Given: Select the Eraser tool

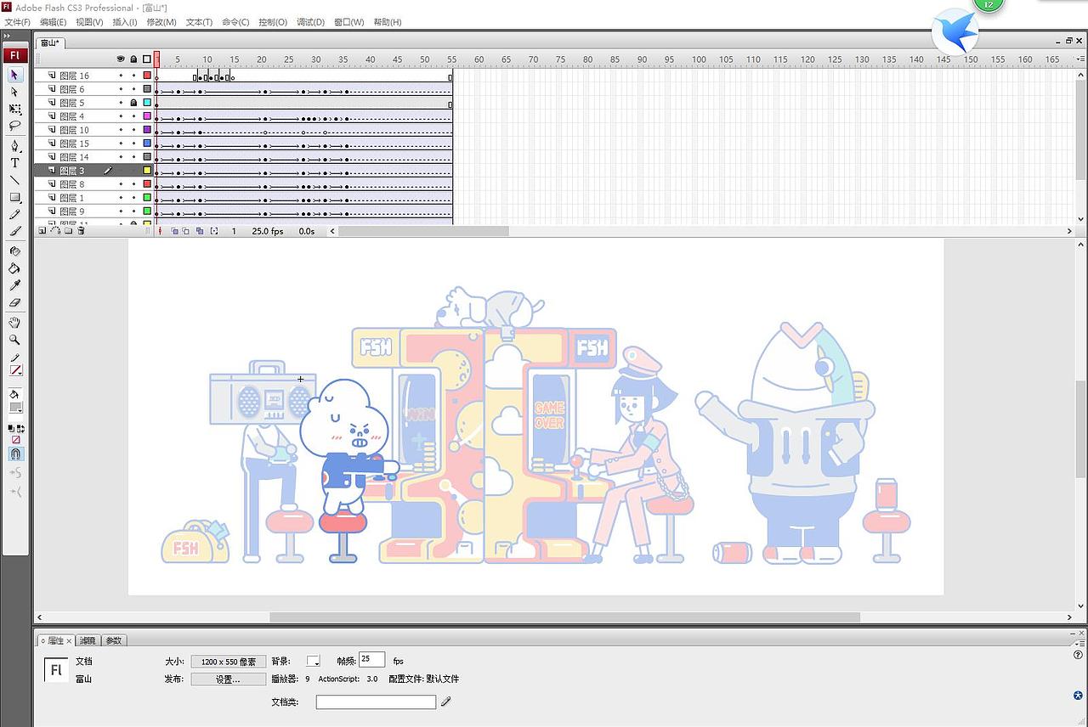Looking at the screenshot, I should click(x=14, y=302).
